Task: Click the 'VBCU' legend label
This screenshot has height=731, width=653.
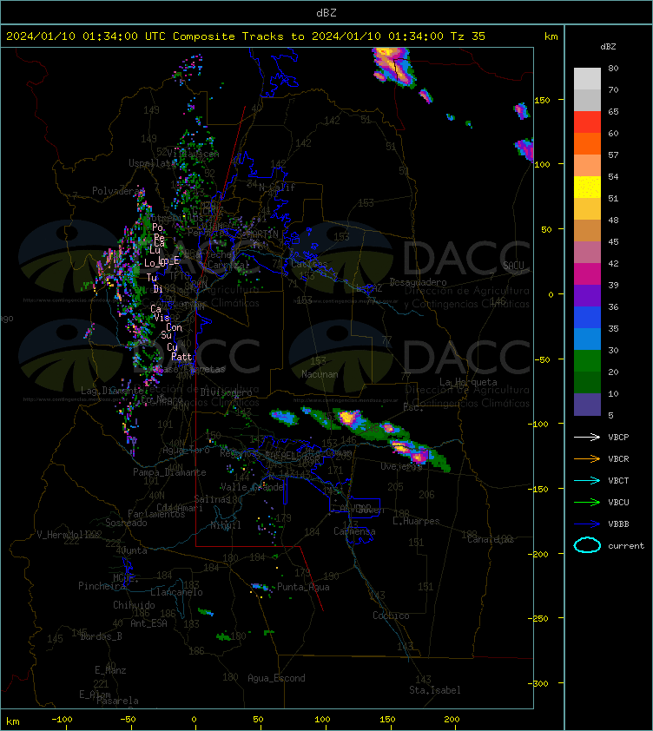Action: click(618, 503)
